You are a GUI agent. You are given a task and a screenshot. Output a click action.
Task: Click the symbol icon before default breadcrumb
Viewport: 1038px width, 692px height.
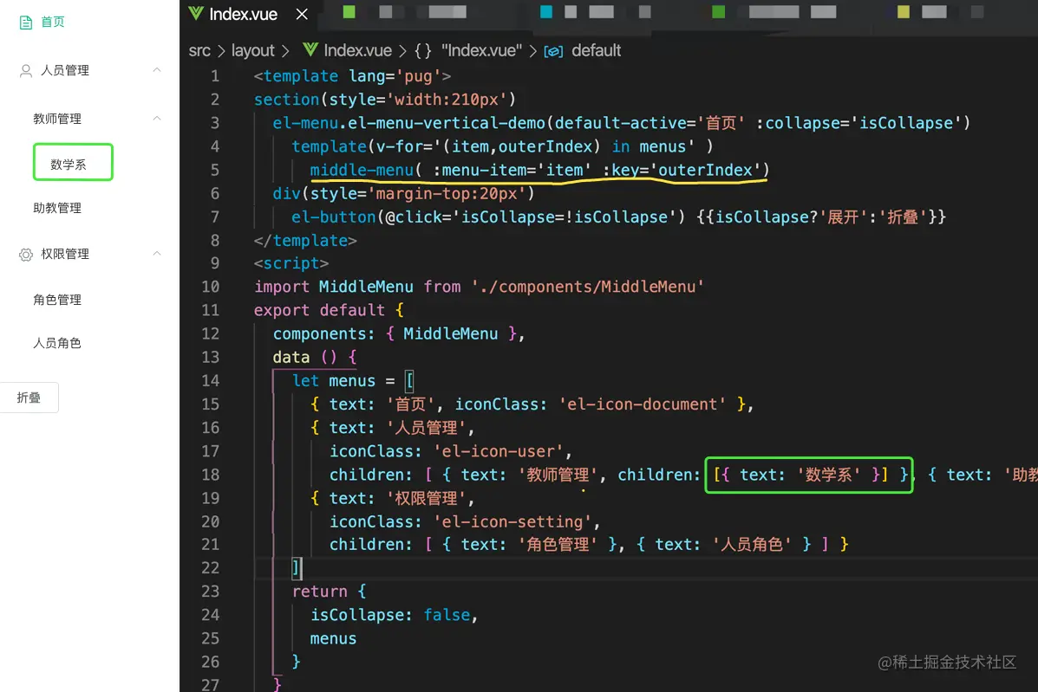click(553, 52)
